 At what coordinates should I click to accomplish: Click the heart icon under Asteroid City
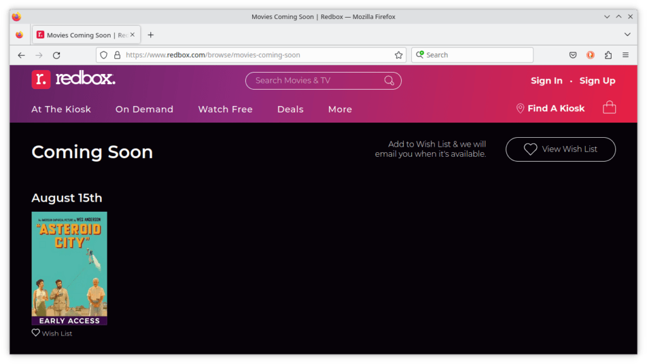tap(36, 332)
